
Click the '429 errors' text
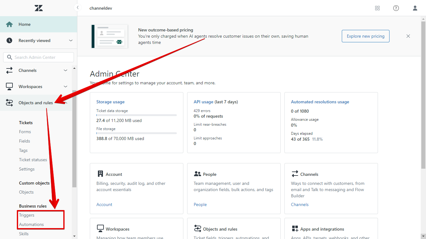202,111
